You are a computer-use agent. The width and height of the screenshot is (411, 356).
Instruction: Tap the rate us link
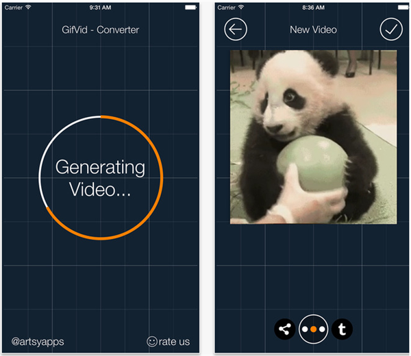click(174, 342)
